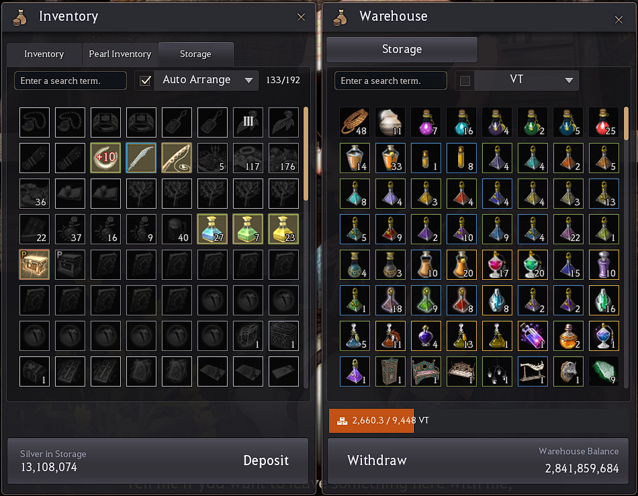Click the Deposit silver button
This screenshot has width=638, height=496.
coord(266,460)
